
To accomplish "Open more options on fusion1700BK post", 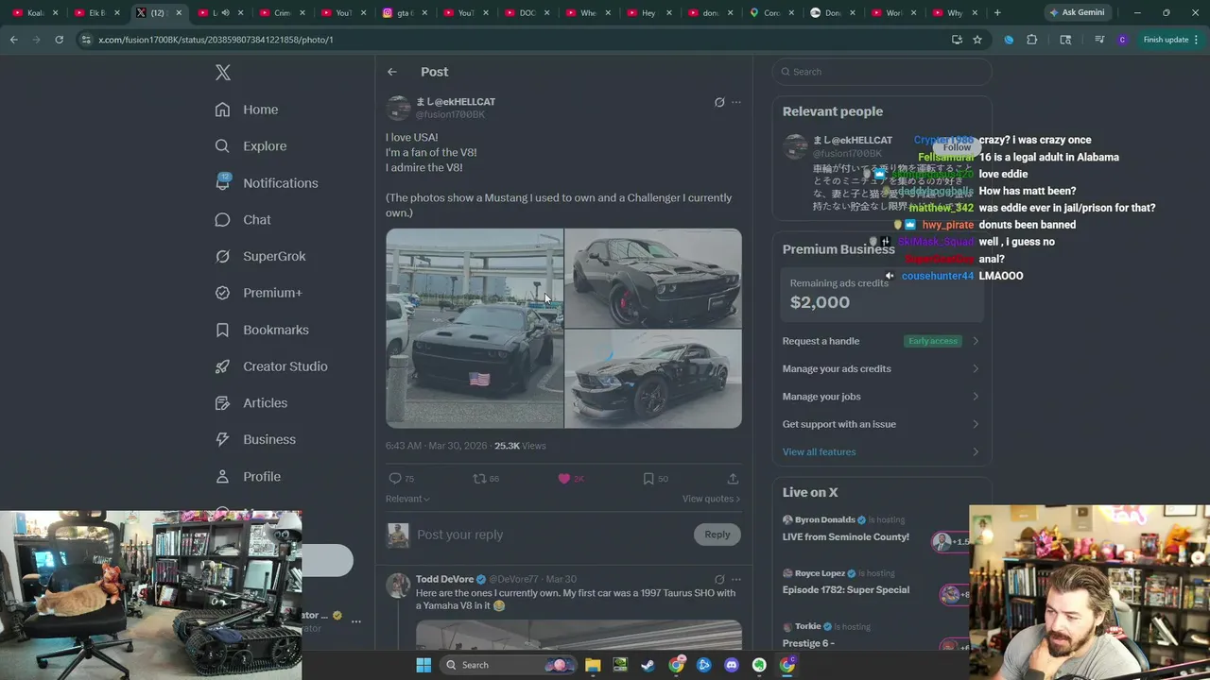I will (736, 102).
